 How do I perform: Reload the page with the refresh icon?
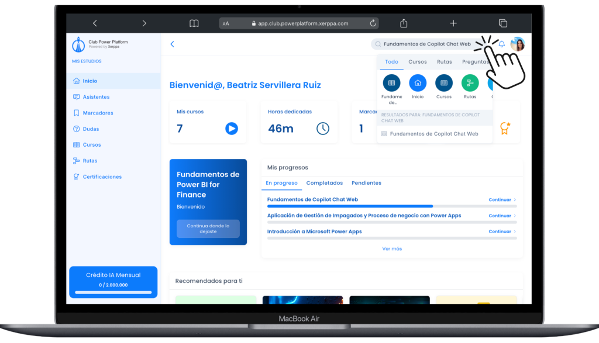pos(373,23)
